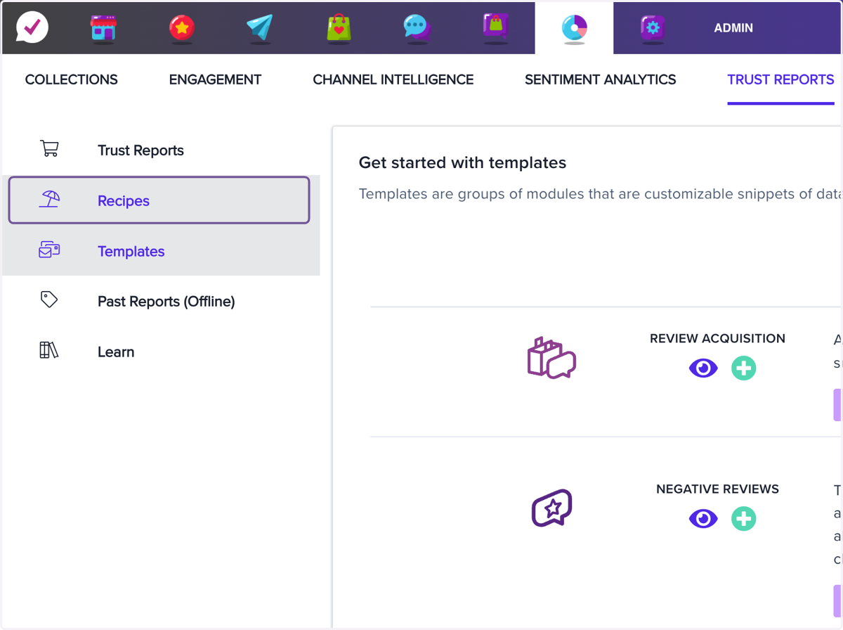Image resolution: width=843 pixels, height=630 pixels.
Task: Switch to the Sentiment Analytics tab
Action: (x=601, y=79)
